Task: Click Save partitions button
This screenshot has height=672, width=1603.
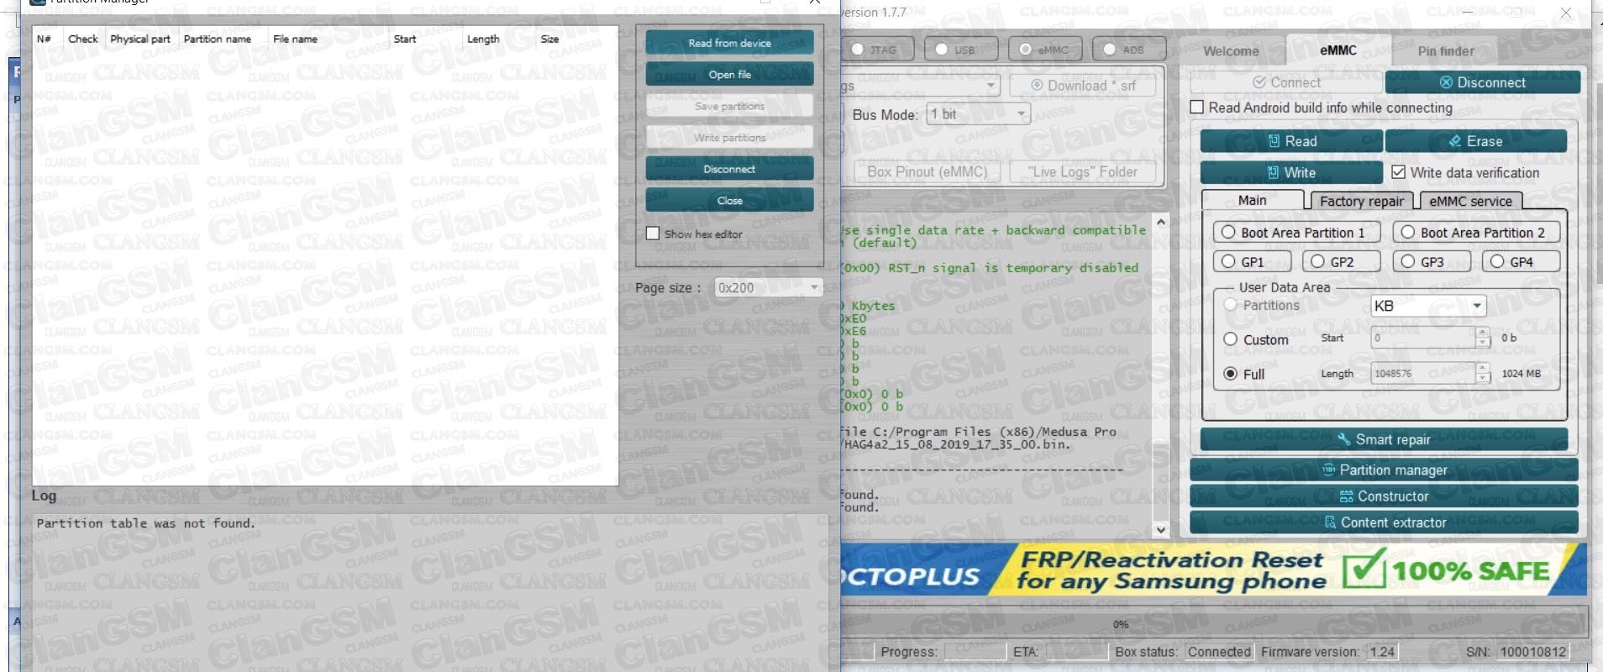Action: 729,107
